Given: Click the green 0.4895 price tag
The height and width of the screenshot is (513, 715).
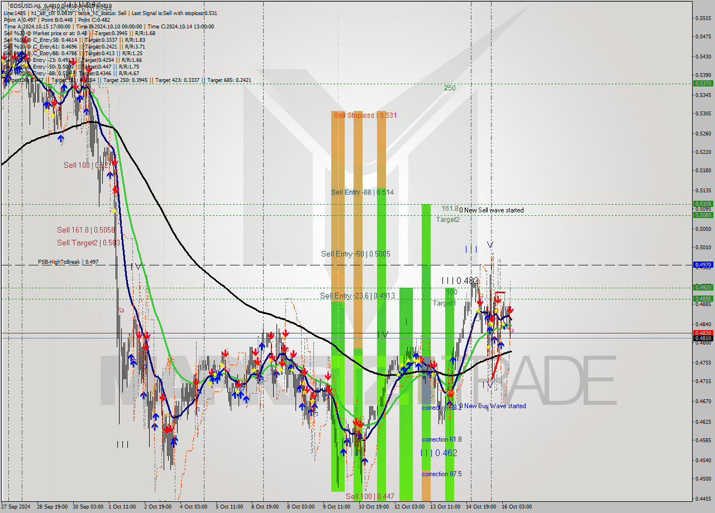Looking at the screenshot, I should click(x=703, y=299).
